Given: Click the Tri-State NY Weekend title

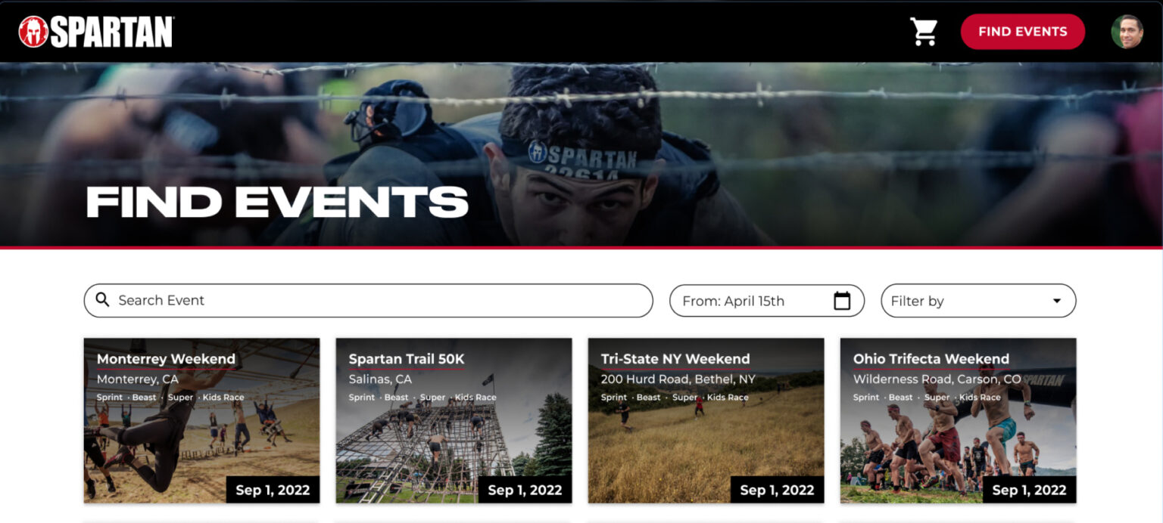Looking at the screenshot, I should (x=675, y=359).
